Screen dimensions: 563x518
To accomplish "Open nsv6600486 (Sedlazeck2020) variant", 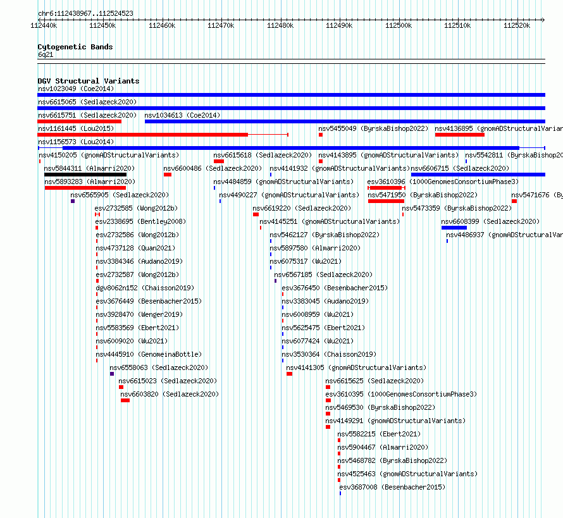I will 213,168.
